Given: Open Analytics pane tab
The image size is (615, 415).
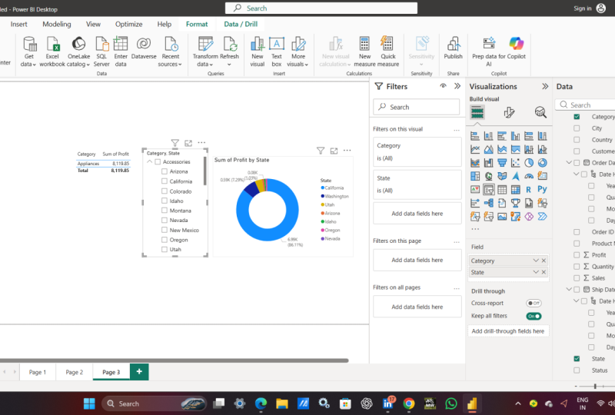Looking at the screenshot, I should (540, 112).
